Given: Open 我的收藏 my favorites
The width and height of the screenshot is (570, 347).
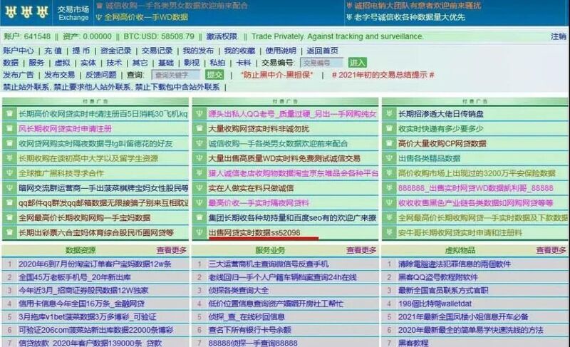Looking at the screenshot, I should tap(239, 51).
